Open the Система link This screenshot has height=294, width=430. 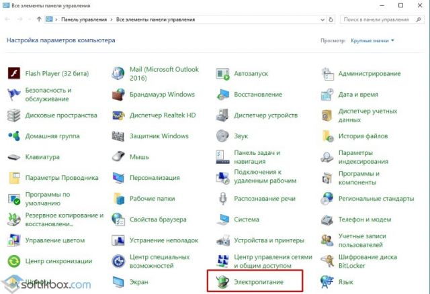pos(247,219)
